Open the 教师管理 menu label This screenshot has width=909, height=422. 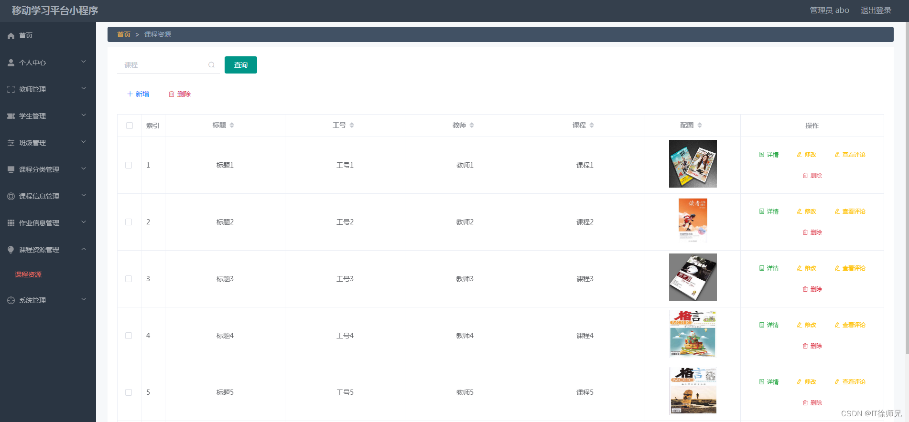(x=32, y=89)
